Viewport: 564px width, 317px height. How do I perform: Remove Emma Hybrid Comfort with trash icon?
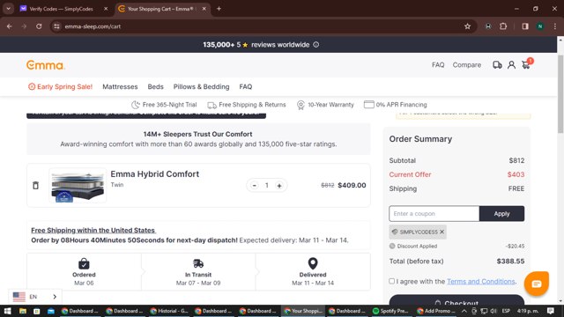(35, 186)
